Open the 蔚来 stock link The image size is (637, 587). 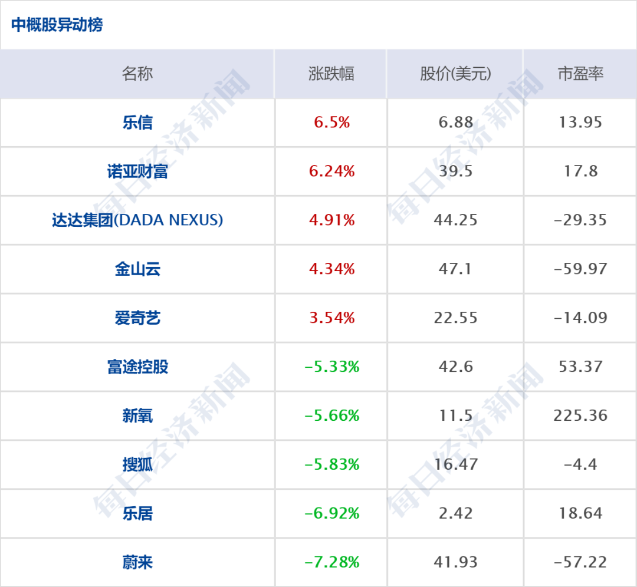(x=137, y=562)
